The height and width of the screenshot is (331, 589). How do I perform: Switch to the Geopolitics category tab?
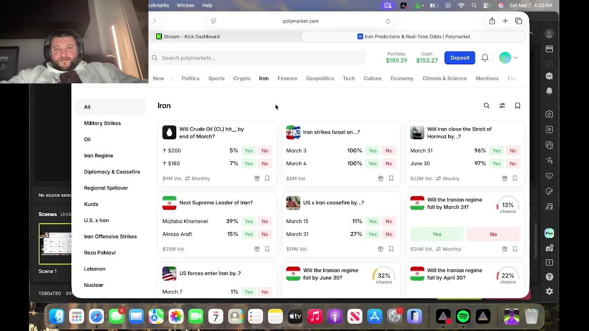[x=320, y=79]
